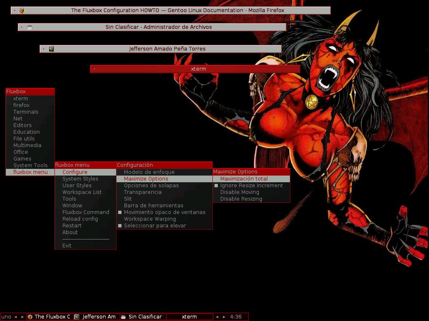Open Tools submenu in fluxbox menu
The width and height of the screenshot is (429, 321).
point(85,199)
